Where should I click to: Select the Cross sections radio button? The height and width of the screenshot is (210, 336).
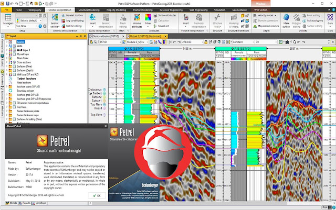[x=14, y=62]
